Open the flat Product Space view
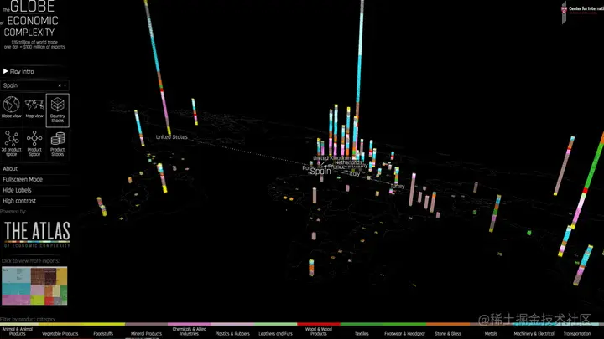Image resolution: width=604 pixels, height=339 pixels. tap(34, 143)
